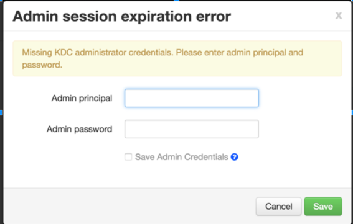Click the gray footer area left of Cancel
353x224 pixels.
point(129,206)
